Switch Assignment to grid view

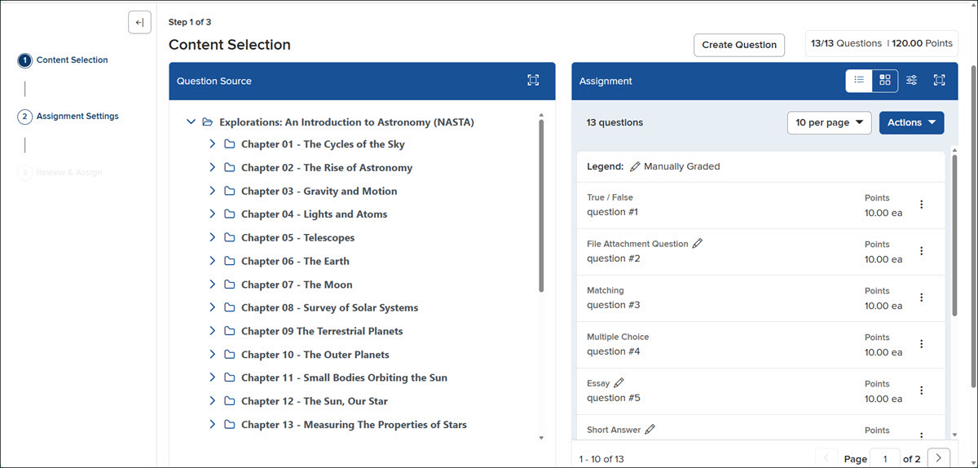(885, 80)
